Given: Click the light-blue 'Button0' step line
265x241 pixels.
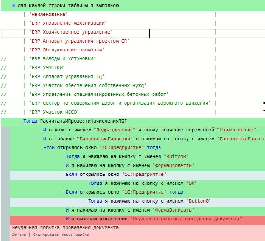Looking at the screenshot, I should 150,201.
